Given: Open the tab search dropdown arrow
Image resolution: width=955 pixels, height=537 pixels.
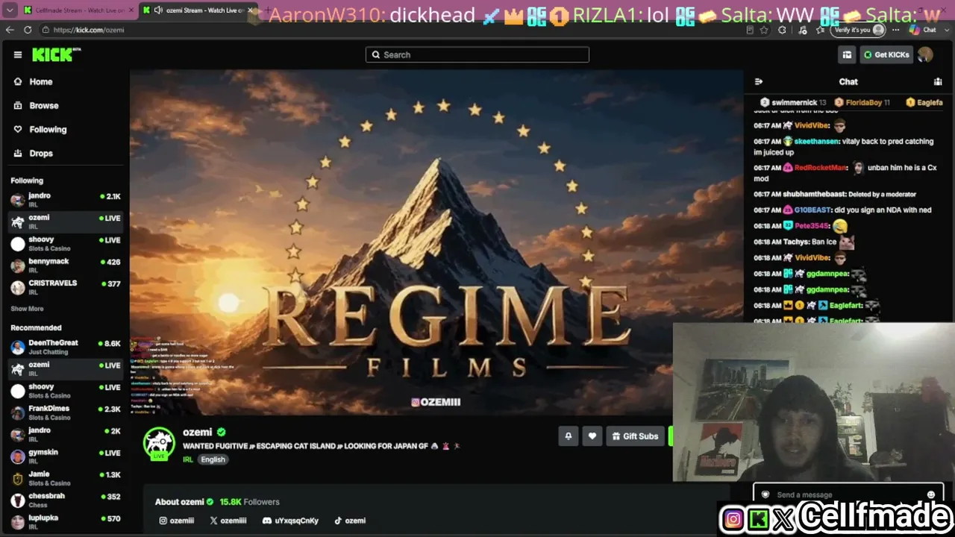Looking at the screenshot, I should (x=10, y=10).
